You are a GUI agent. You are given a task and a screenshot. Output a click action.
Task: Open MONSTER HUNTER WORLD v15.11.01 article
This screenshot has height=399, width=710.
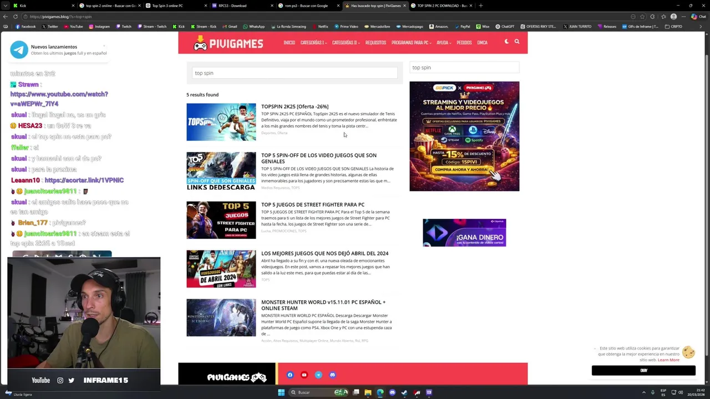pos(323,305)
